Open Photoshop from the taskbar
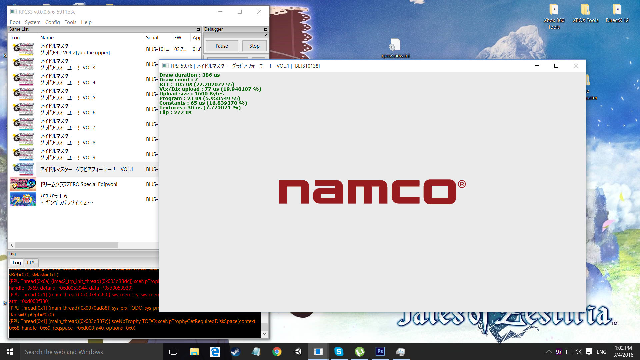The image size is (640, 360). point(380,352)
